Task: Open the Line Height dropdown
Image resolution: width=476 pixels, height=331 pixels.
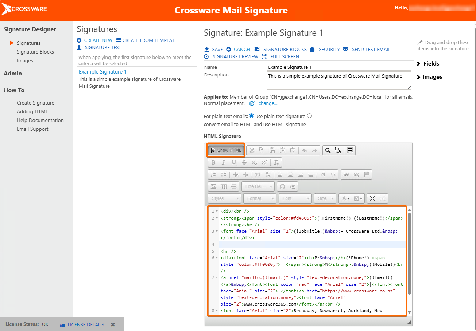Action: point(258,186)
